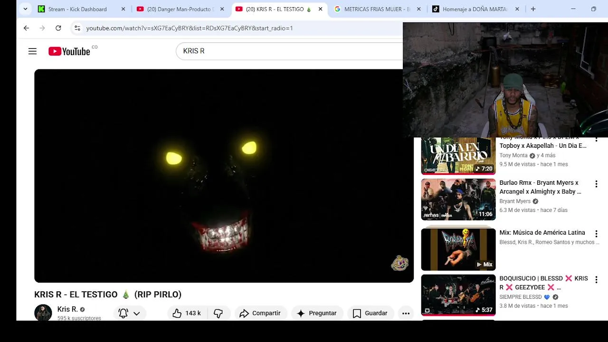This screenshot has width=608, height=342.
Task: Open Mix: Música de América Latina title
Action: click(x=542, y=233)
